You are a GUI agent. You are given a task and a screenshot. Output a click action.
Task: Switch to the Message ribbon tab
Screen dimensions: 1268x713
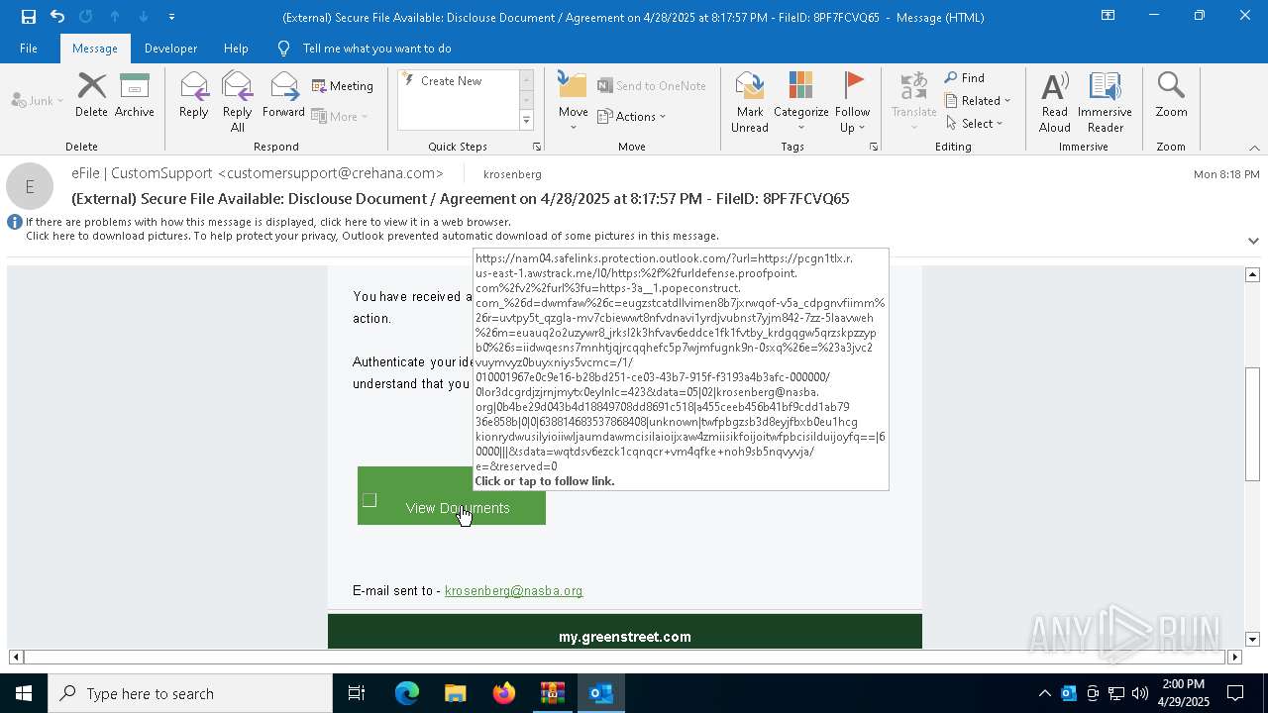click(x=95, y=48)
